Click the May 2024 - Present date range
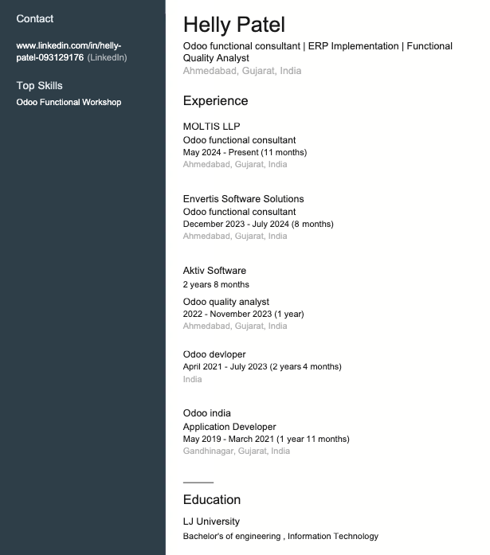Viewport: 490px width, 555px height. tap(245, 152)
